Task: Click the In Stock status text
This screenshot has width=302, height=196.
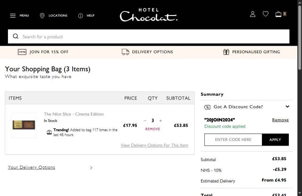Action: [x=50, y=121]
